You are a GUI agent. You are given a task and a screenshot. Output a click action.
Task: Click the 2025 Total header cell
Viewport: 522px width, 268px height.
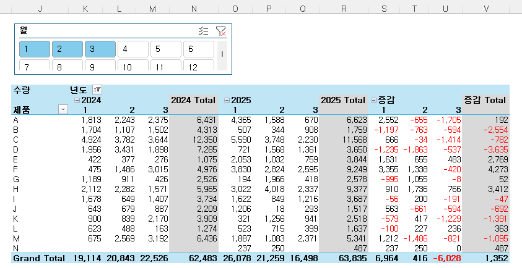343,100
